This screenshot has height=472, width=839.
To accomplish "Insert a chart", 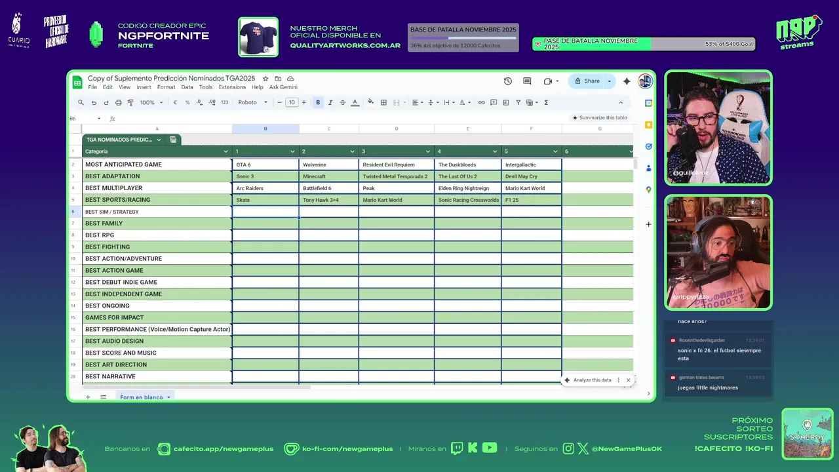I will pos(506,102).
